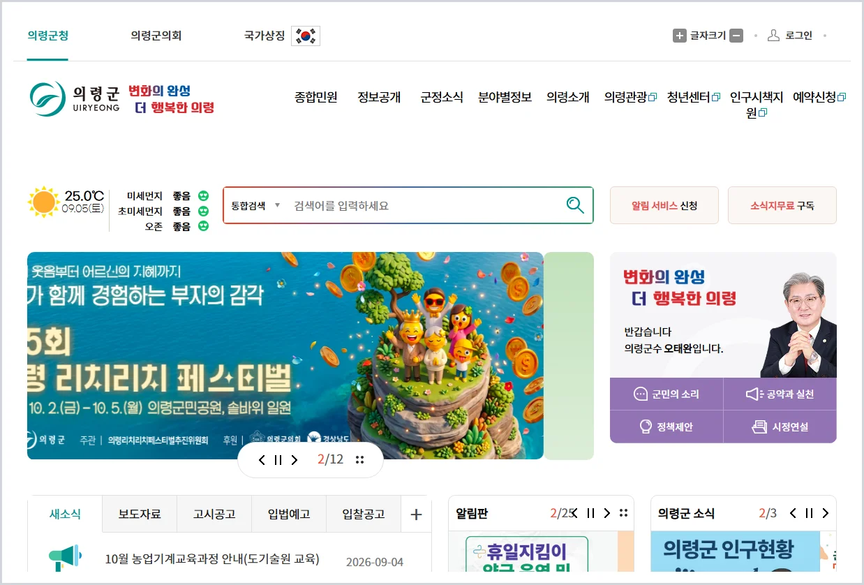Open the 의령소개 menu
The image size is (864, 585).
click(568, 98)
